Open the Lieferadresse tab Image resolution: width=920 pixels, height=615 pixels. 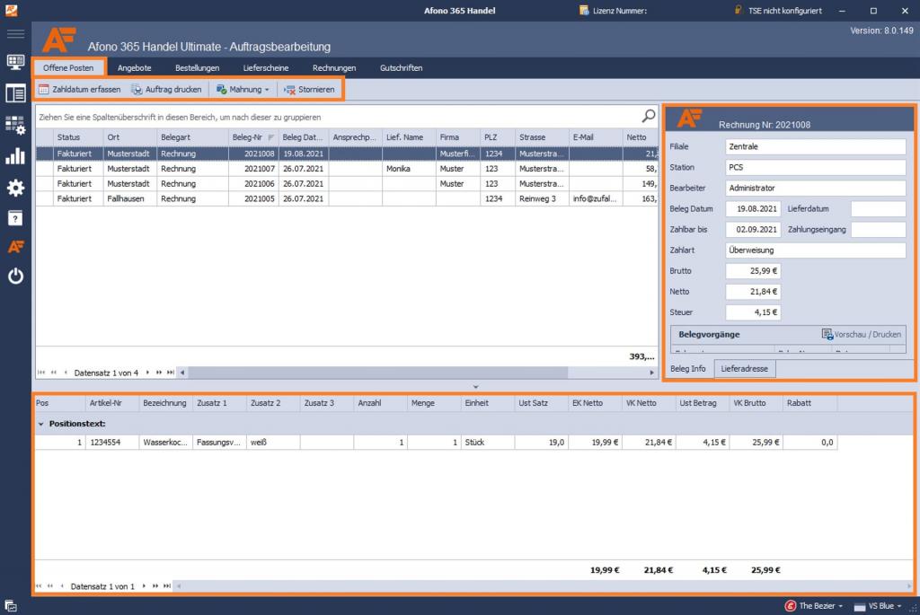744,369
